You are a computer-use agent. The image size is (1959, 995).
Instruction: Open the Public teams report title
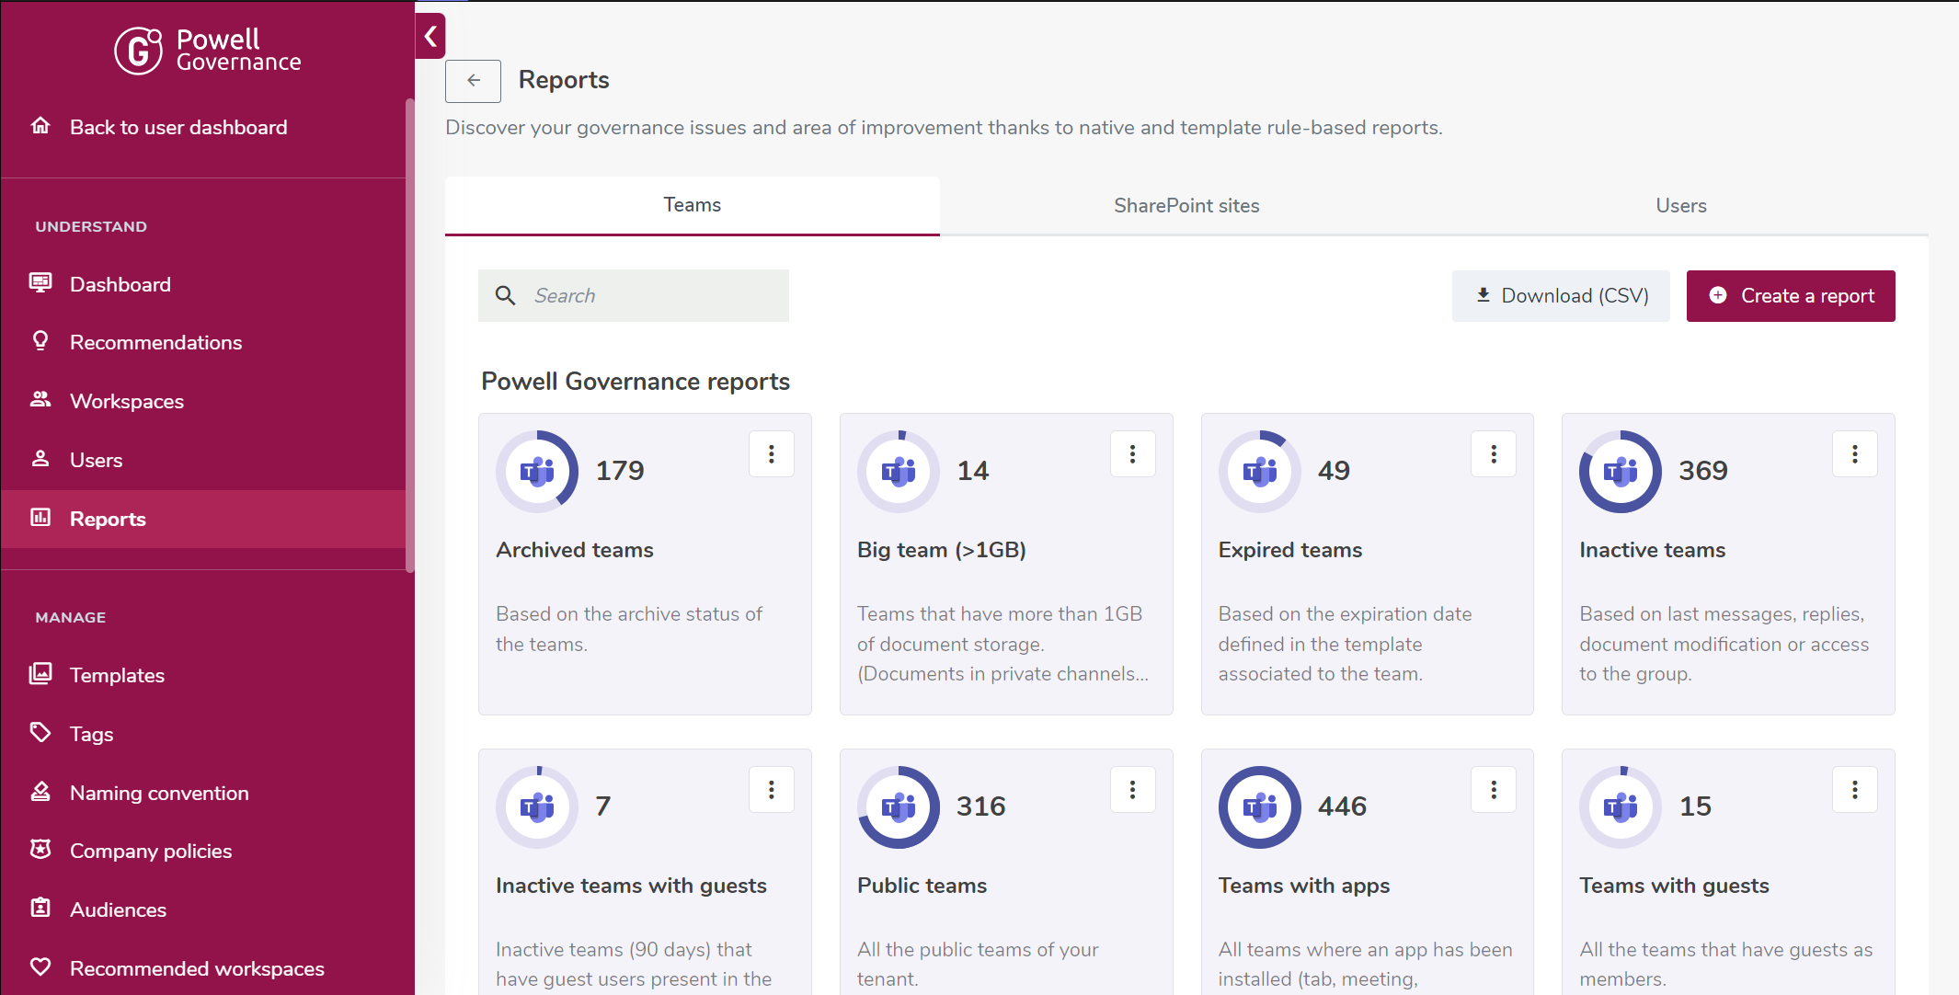(x=922, y=886)
